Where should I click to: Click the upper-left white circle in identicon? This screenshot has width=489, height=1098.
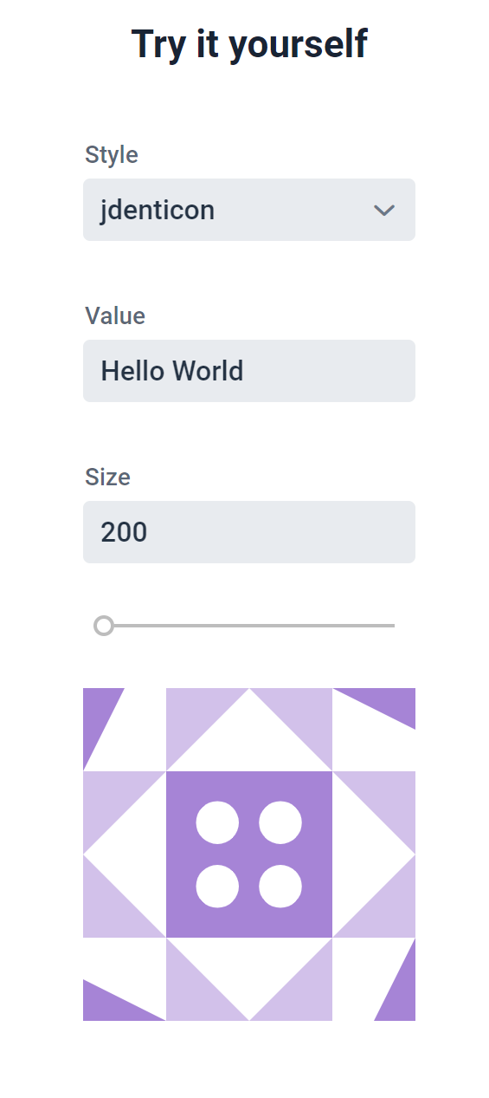click(217, 822)
